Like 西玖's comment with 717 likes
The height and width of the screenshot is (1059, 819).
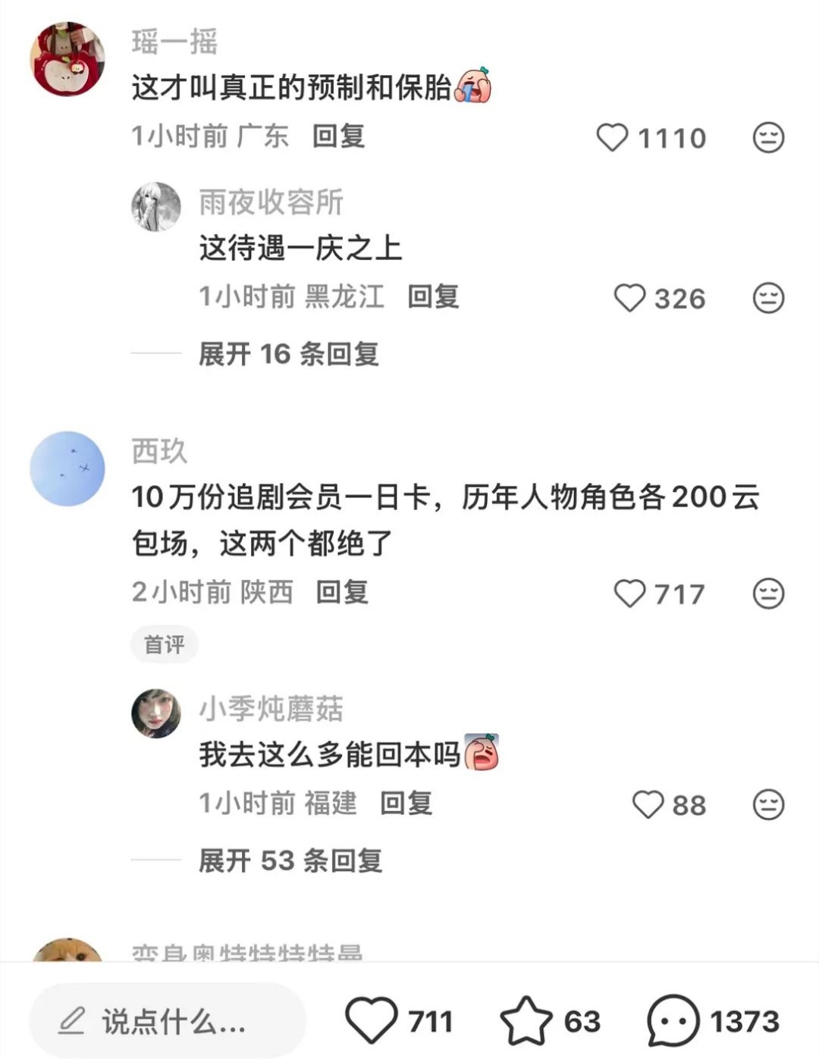pyautogui.click(x=629, y=594)
